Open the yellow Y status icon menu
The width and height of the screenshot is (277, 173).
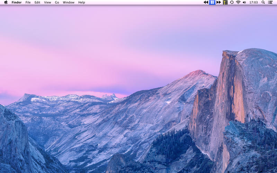tap(225, 2)
